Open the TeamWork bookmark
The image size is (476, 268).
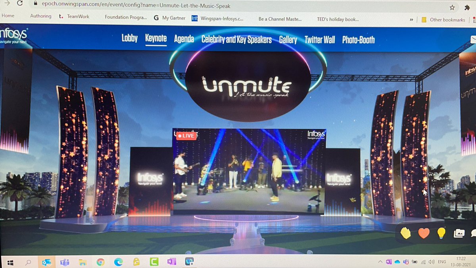point(74,17)
